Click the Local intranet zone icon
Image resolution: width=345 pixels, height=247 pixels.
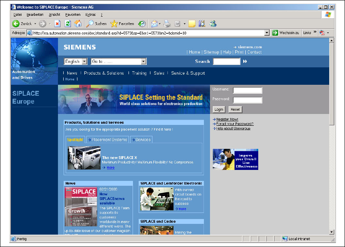[x=285, y=238]
